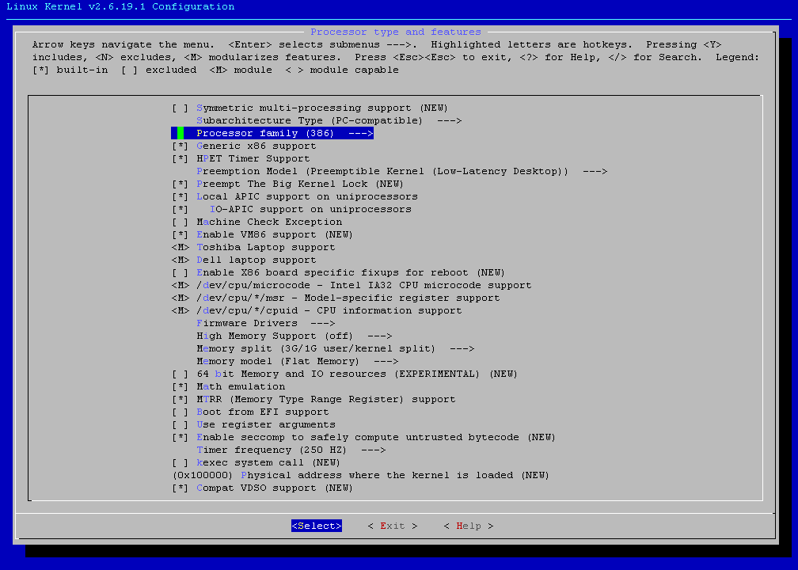This screenshot has height=570, width=798.
Task: Enable Machine Check Exception option
Action: [x=180, y=222]
